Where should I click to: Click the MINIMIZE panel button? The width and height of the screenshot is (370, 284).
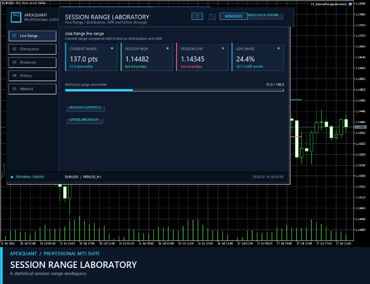233,16
